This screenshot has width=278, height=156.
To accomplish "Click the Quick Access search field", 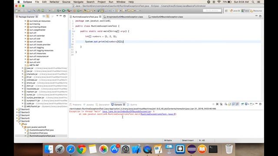I will point(212,11).
